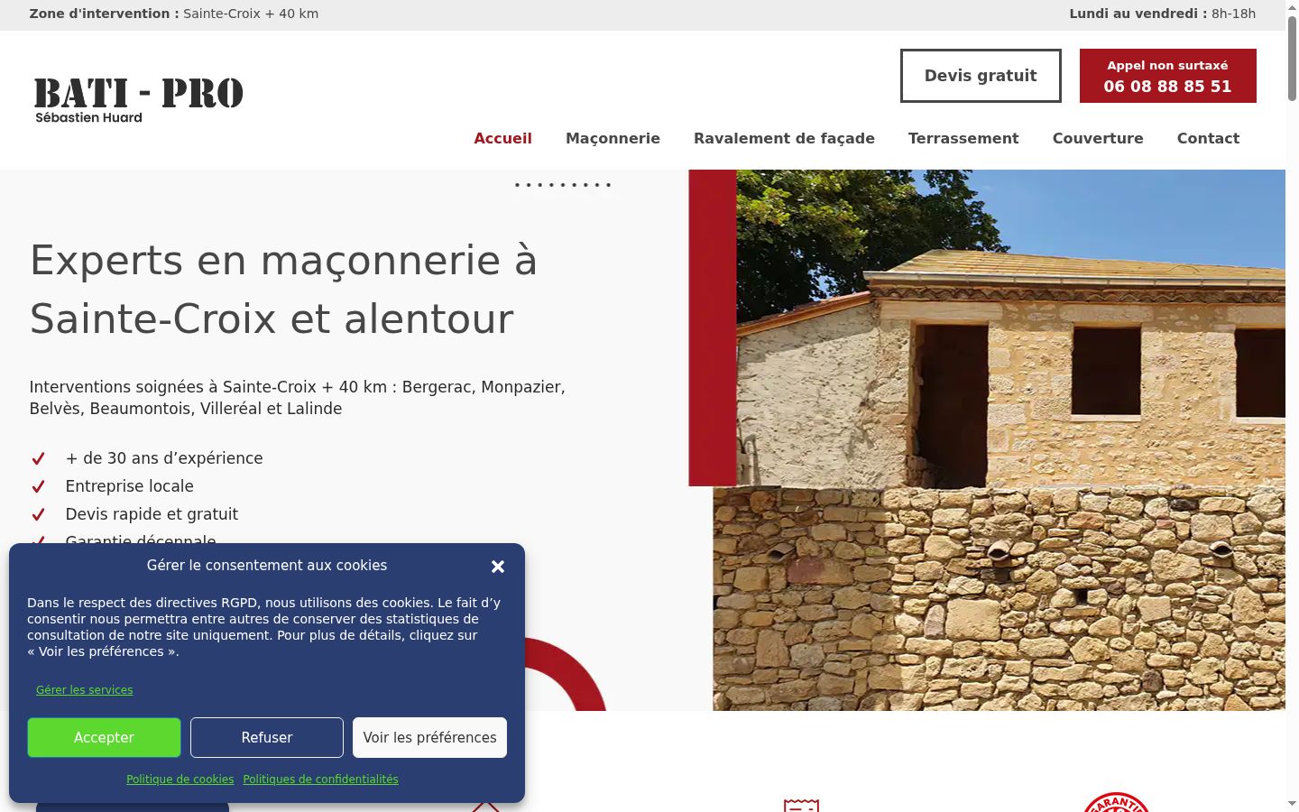This screenshot has width=1299, height=812.
Task: Open the Ravalement de façade menu item
Action: (785, 138)
